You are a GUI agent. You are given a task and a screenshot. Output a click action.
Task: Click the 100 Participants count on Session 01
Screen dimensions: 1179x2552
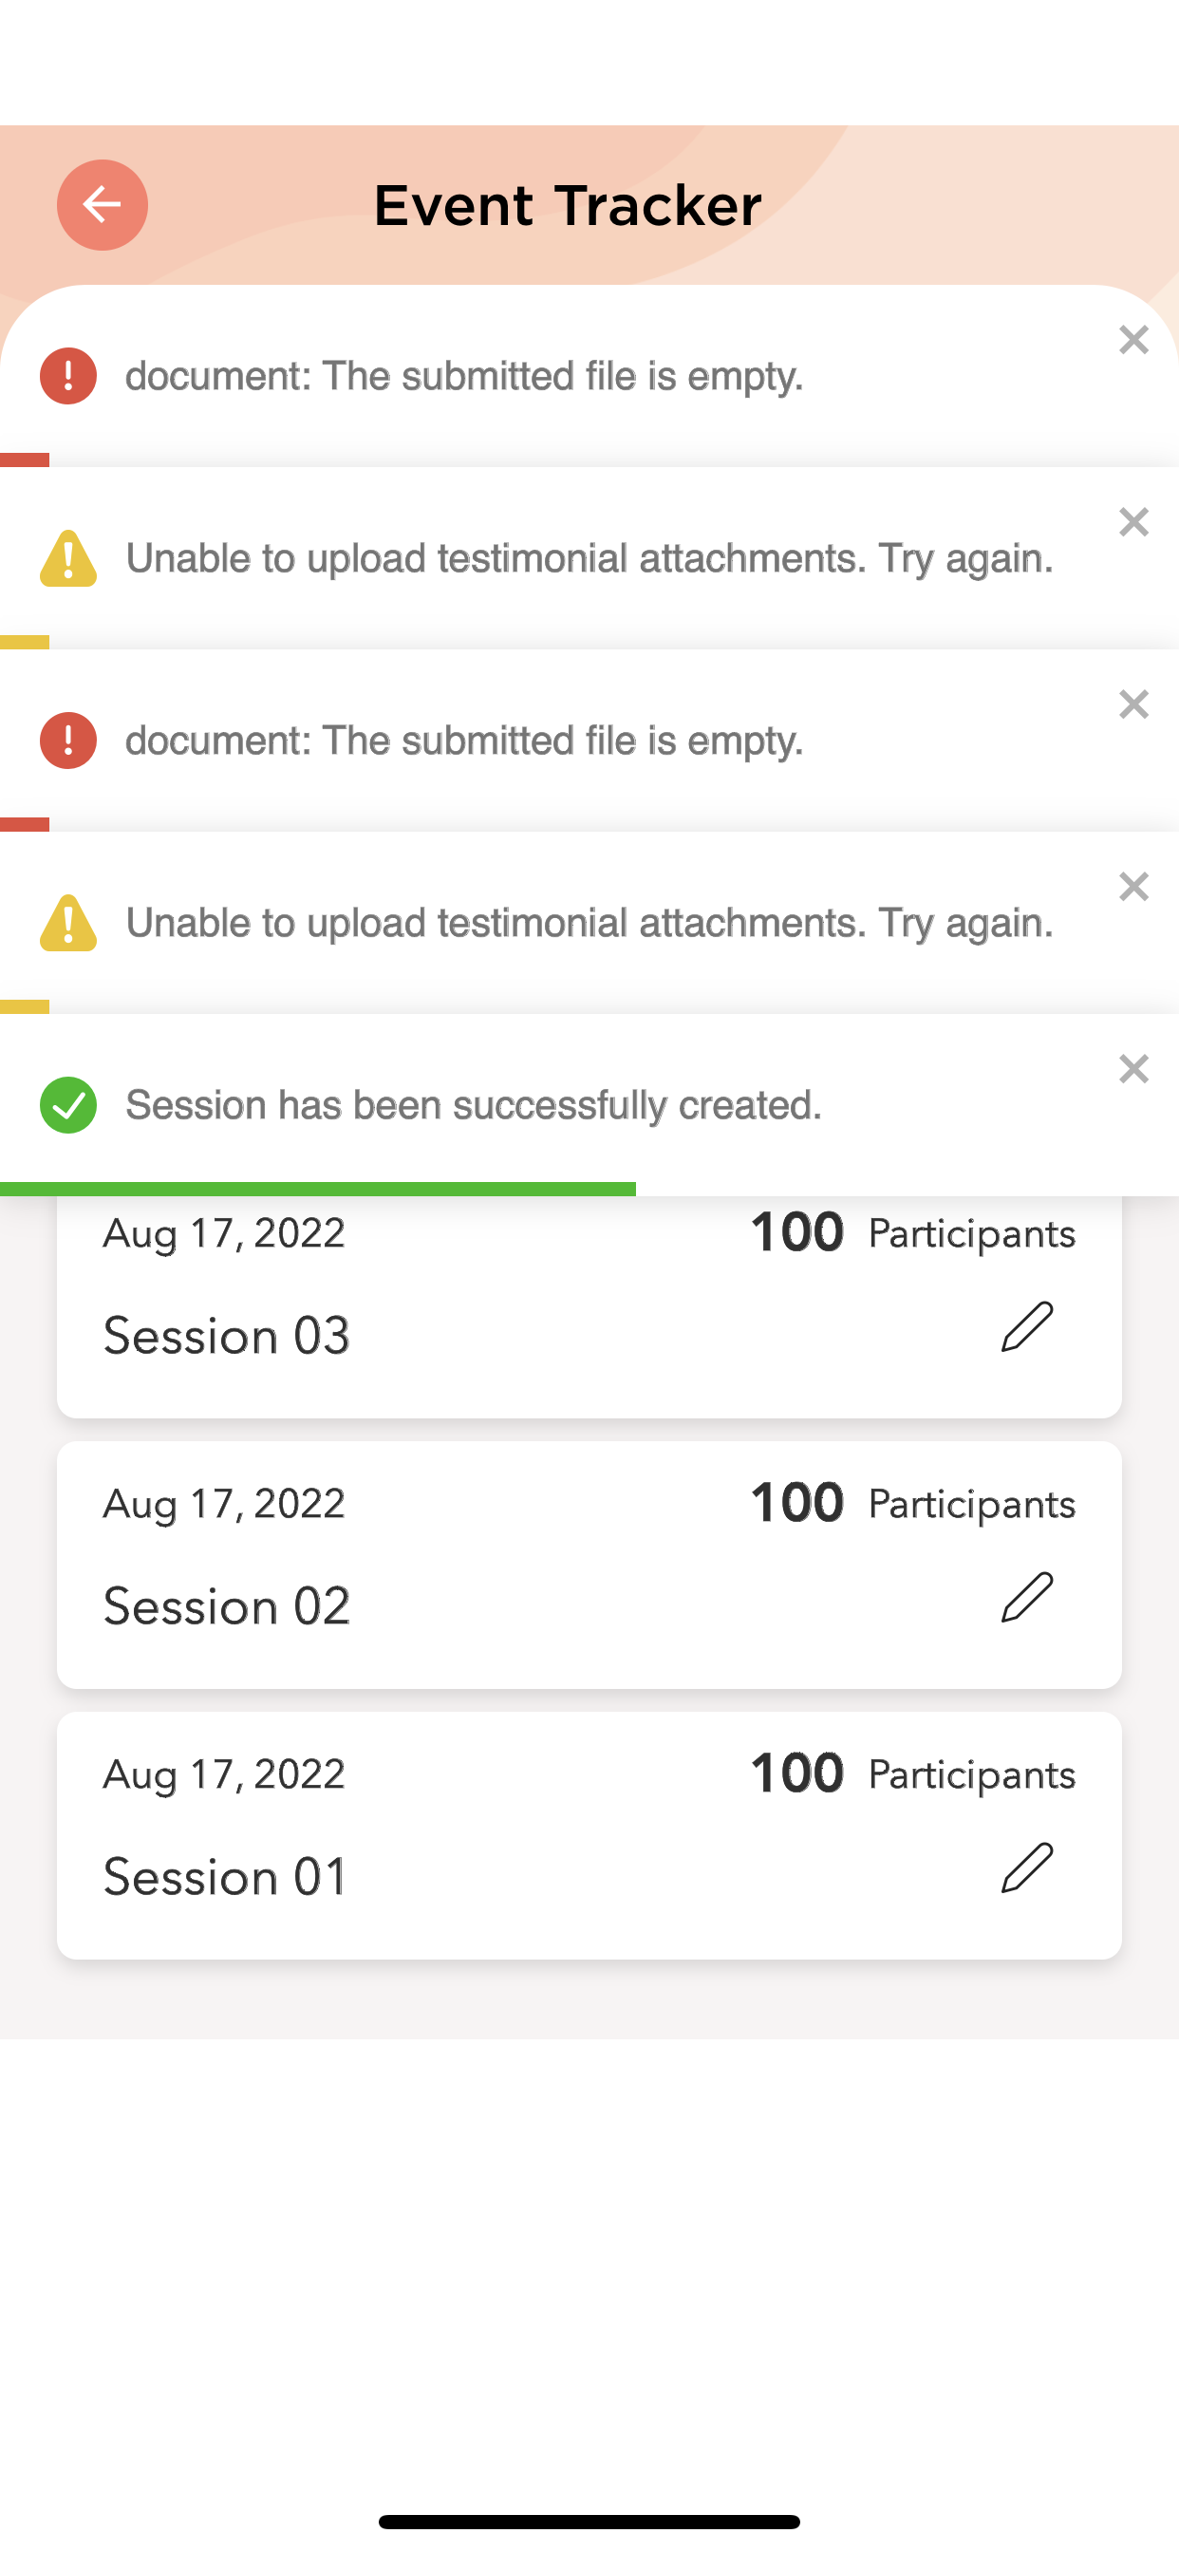[911, 1774]
